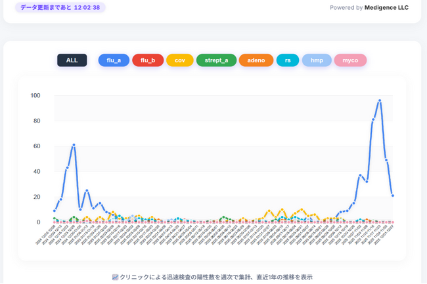Show only the cov series
This screenshot has width=427, height=284.
coord(179,60)
